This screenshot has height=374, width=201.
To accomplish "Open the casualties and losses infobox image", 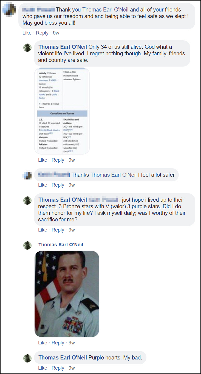I will pos(62,111).
